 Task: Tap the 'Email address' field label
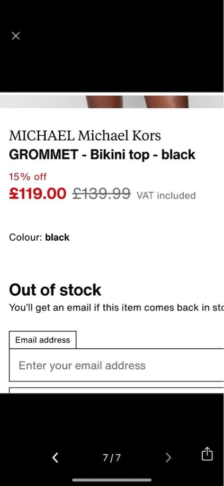43,340
